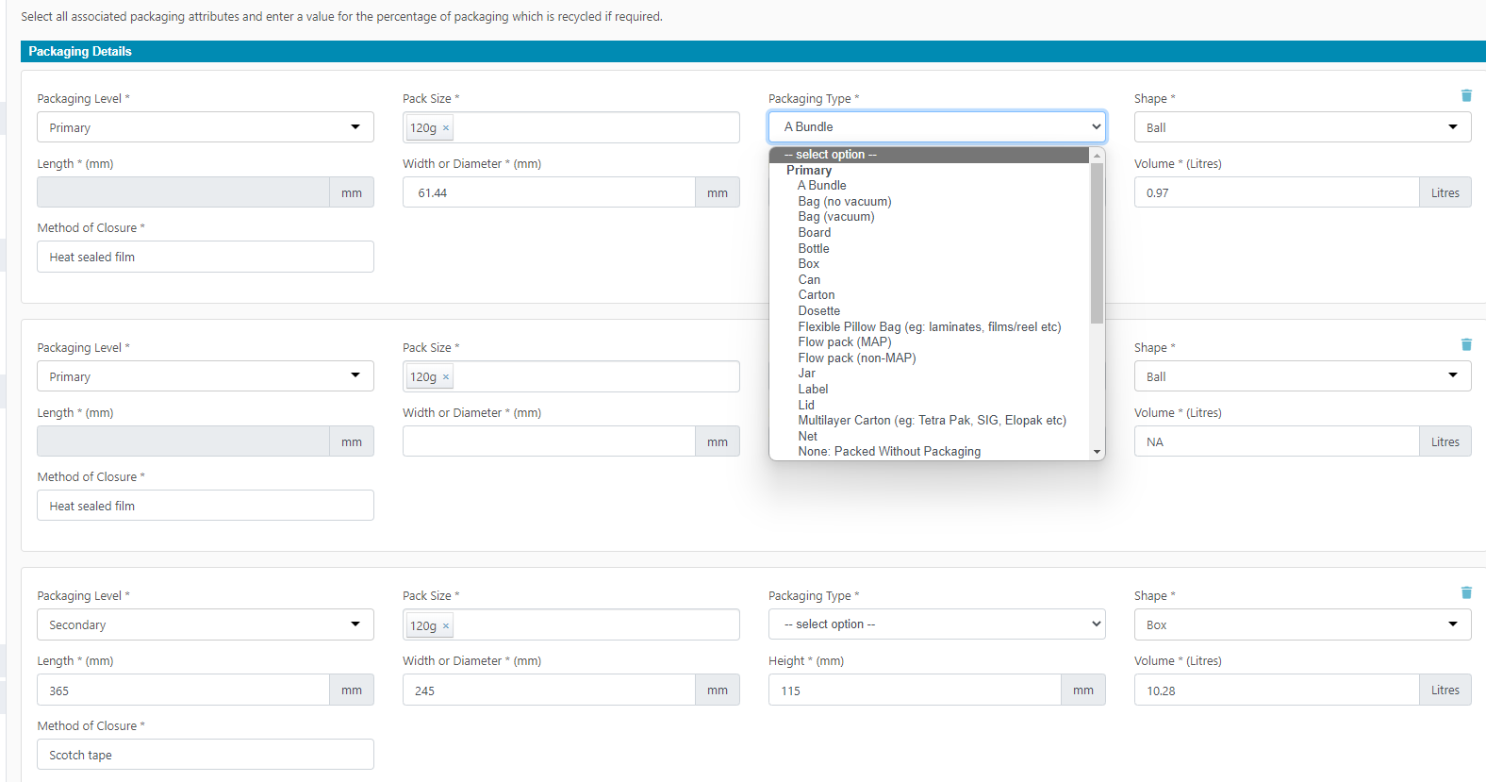This screenshot has width=1486, height=782.
Task: Click the width field showing 61.44
Action: pos(549,192)
